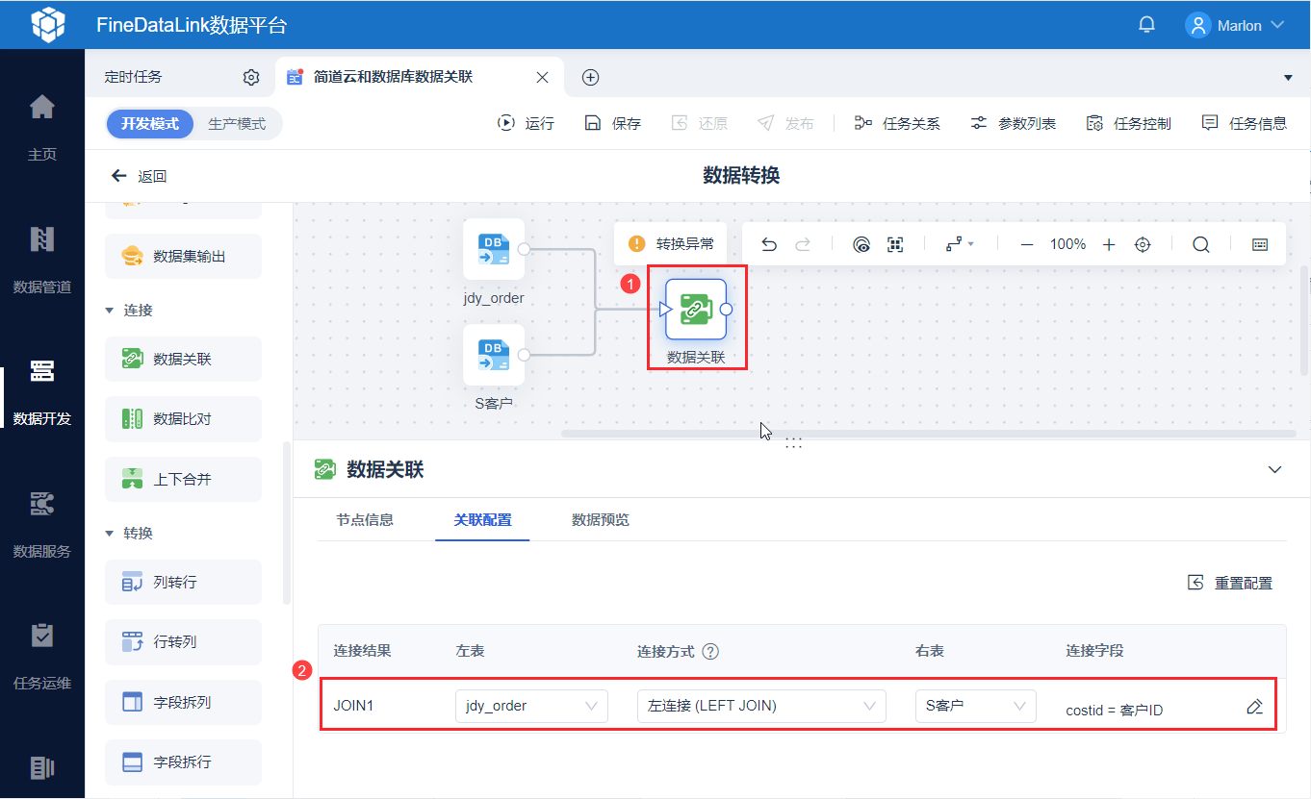Image resolution: width=1311 pixels, height=799 pixels.
Task: Select the 数据比对 operator
Action: [x=183, y=419]
